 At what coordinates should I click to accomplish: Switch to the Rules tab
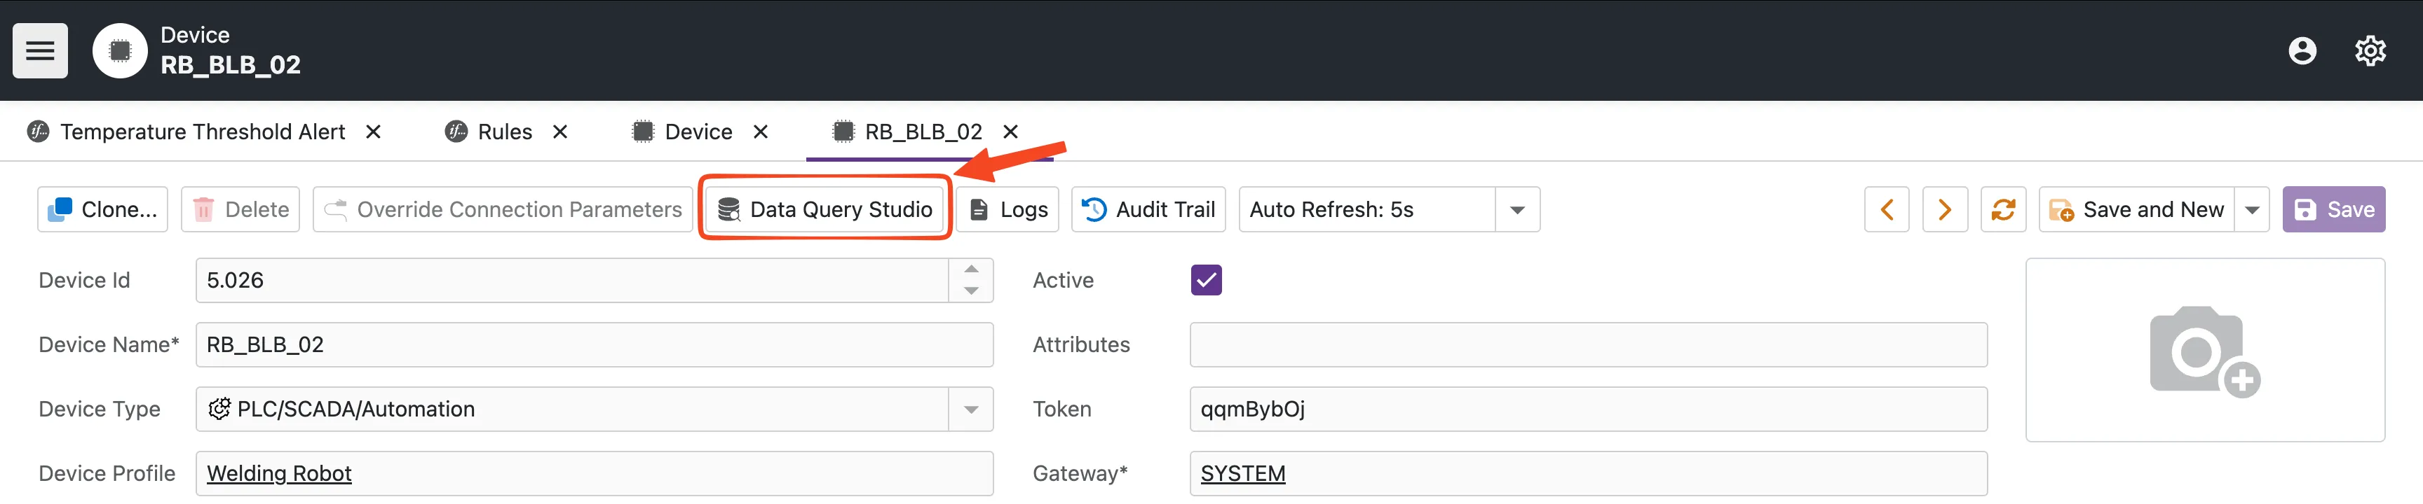504,132
